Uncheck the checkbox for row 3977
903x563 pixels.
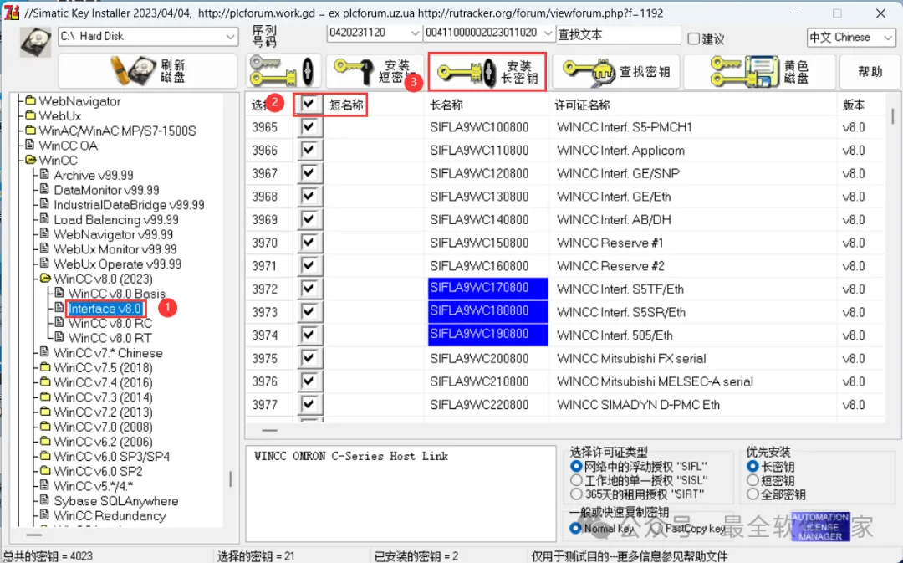(x=309, y=404)
